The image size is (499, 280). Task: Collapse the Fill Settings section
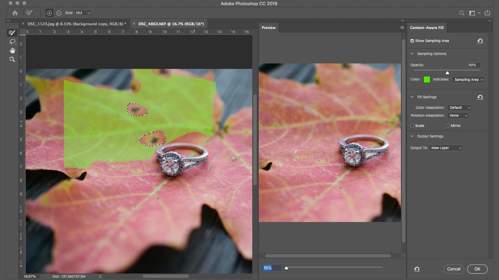(x=412, y=97)
